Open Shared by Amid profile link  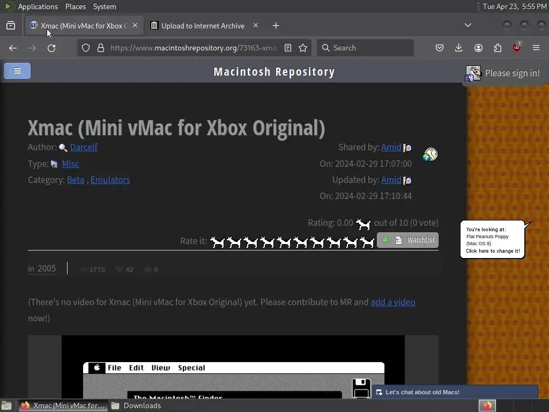coord(391,147)
